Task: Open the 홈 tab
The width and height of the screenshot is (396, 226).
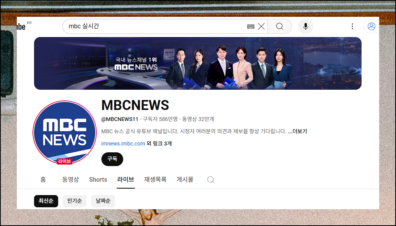Action: click(43, 179)
